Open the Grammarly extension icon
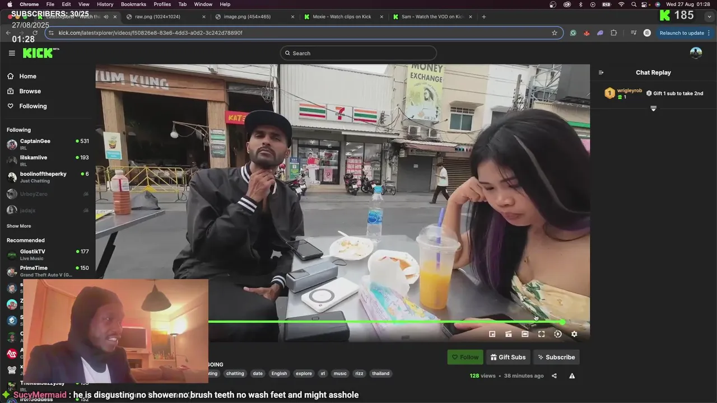The width and height of the screenshot is (717, 403). (x=573, y=33)
